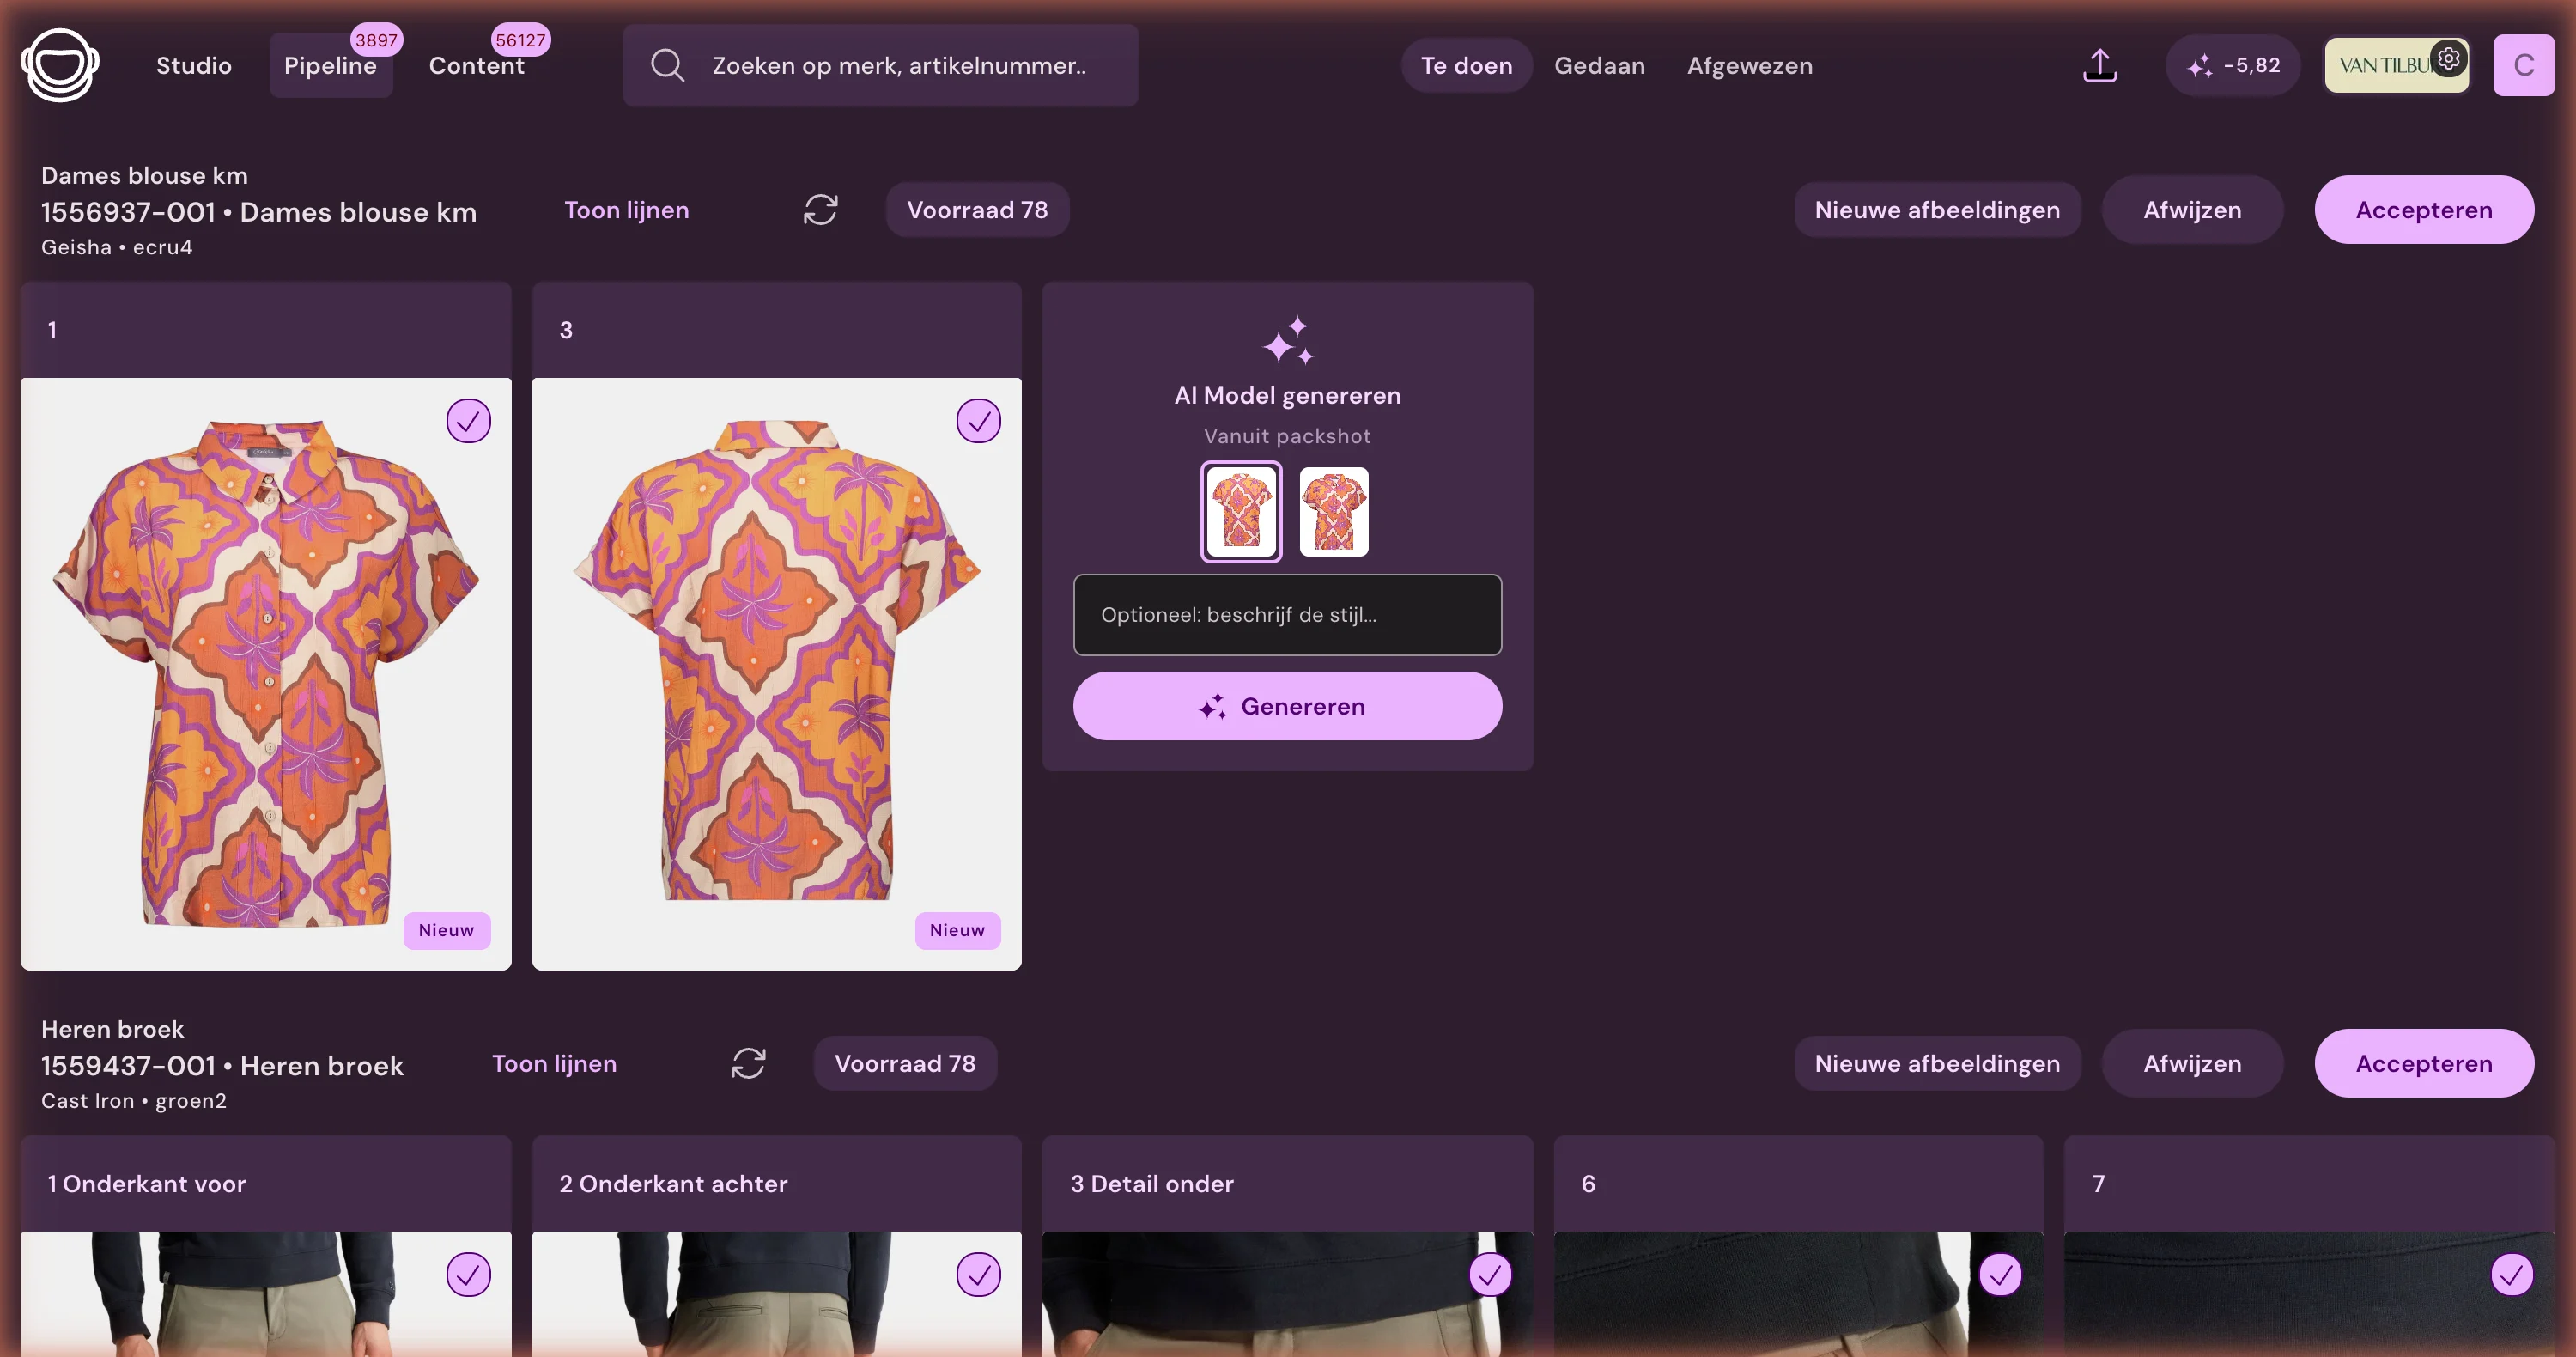This screenshot has height=1357, width=2576.
Task: Open the back blouse image 3
Action: pyautogui.click(x=777, y=673)
